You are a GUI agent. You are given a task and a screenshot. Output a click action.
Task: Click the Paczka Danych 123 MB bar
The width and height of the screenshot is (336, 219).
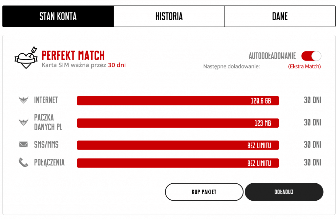coord(178,123)
